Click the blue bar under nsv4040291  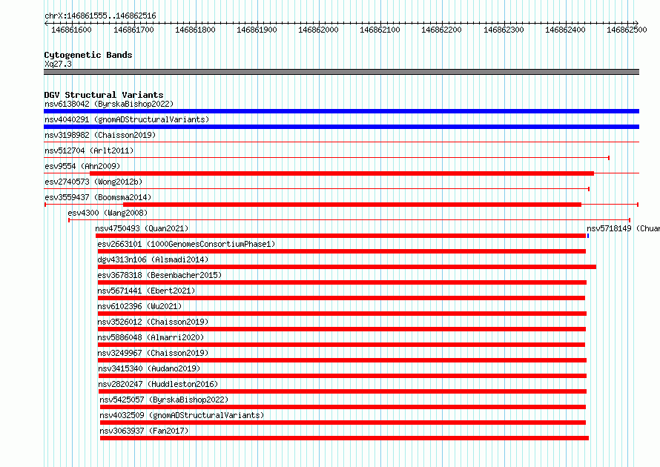click(341, 127)
